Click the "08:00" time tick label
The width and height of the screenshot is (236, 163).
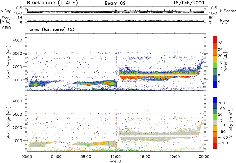86,157
